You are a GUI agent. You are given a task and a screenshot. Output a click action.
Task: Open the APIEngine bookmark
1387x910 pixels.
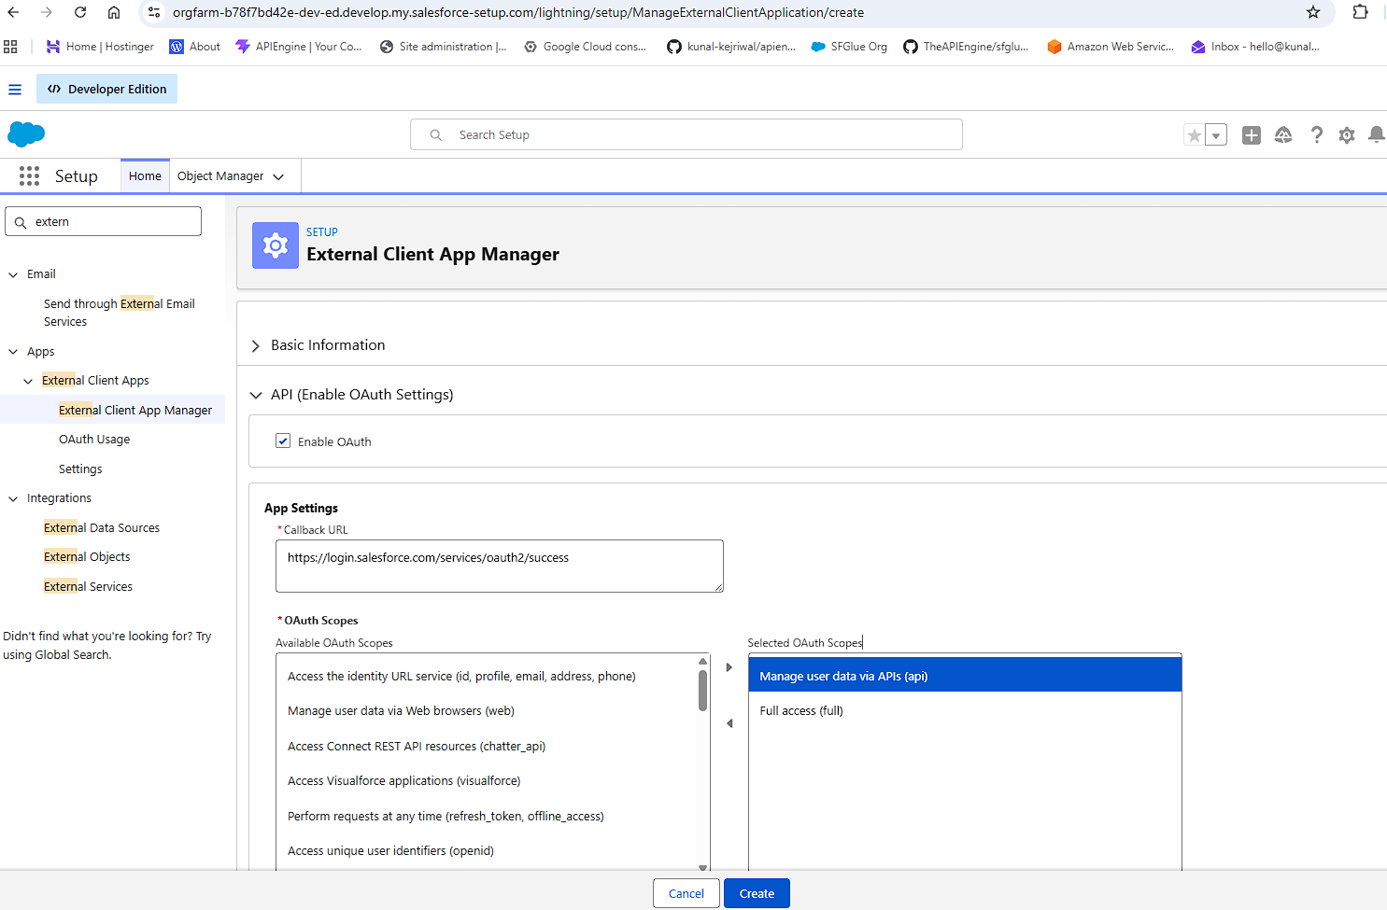pyautogui.click(x=299, y=47)
